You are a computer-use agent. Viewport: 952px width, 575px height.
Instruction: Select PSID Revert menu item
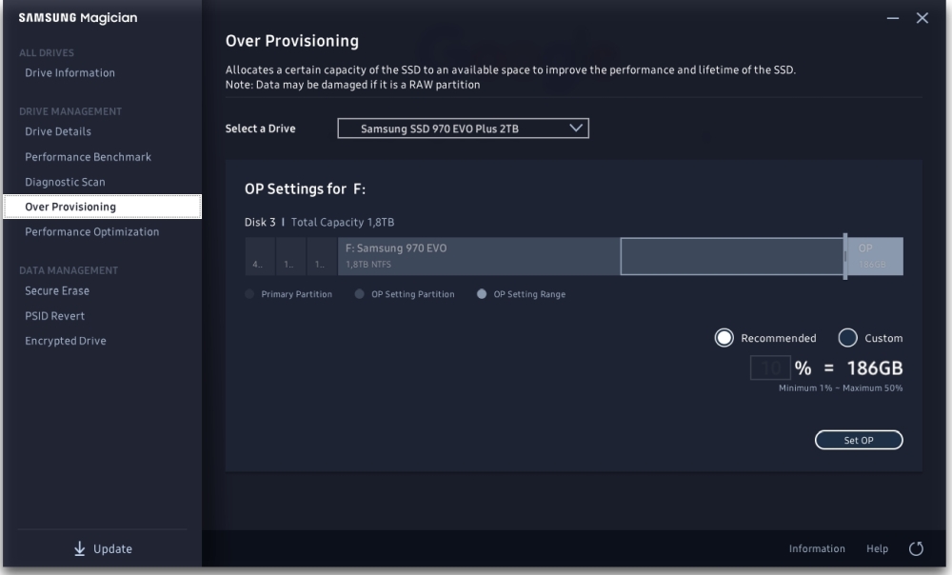point(55,316)
